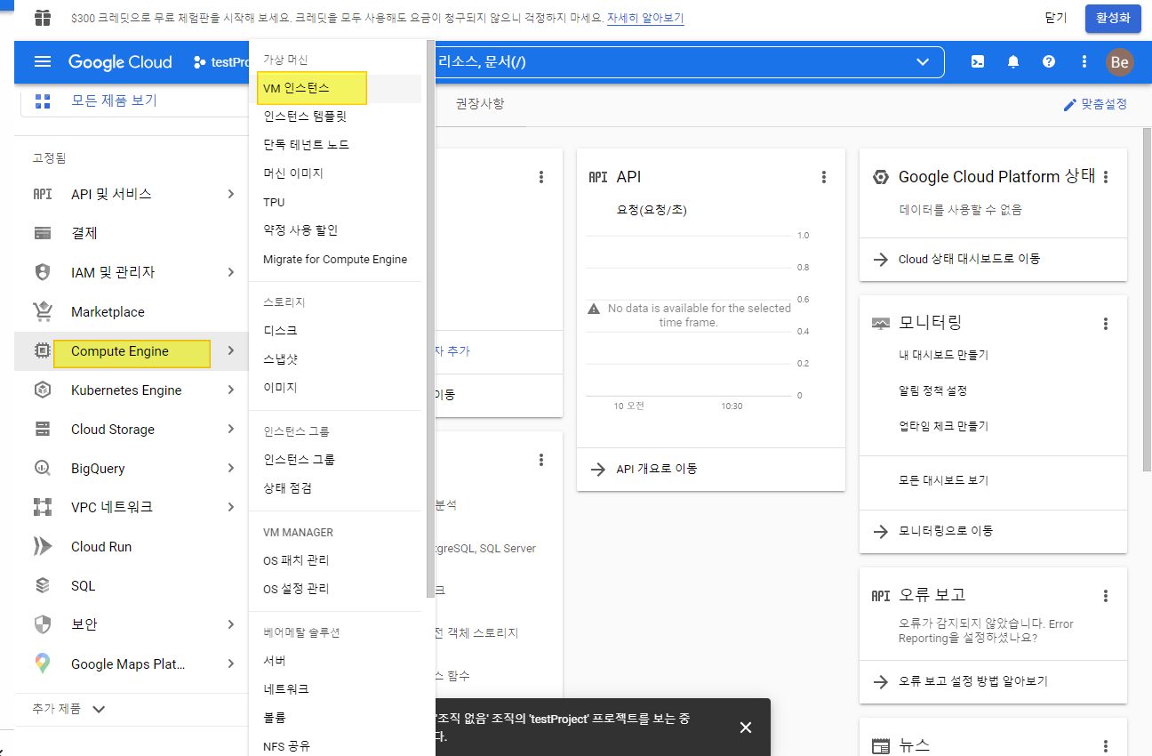Expand the 추가 제품 section
1152x756 pixels.
click(x=69, y=709)
